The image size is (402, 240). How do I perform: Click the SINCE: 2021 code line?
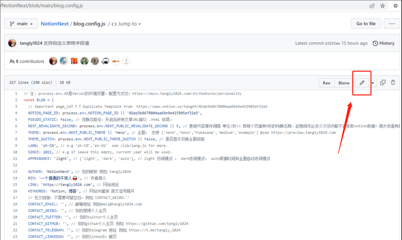(100, 152)
